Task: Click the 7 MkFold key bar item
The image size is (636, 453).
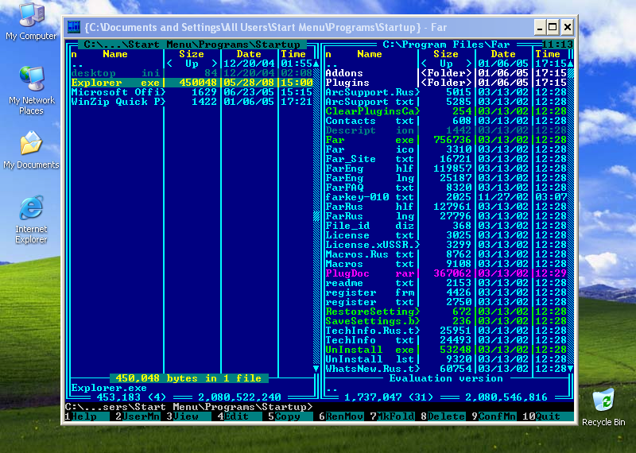Action: pos(392,416)
